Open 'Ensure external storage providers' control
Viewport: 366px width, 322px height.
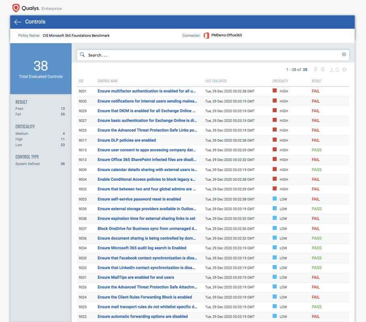(147, 209)
